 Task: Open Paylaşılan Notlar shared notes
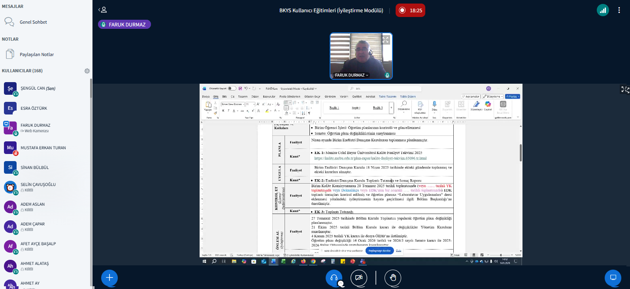(x=36, y=54)
